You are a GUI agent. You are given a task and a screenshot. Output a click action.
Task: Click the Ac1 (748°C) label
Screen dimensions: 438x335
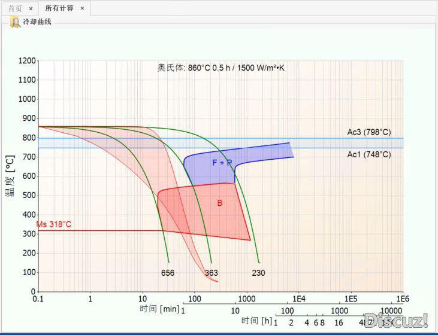point(369,154)
